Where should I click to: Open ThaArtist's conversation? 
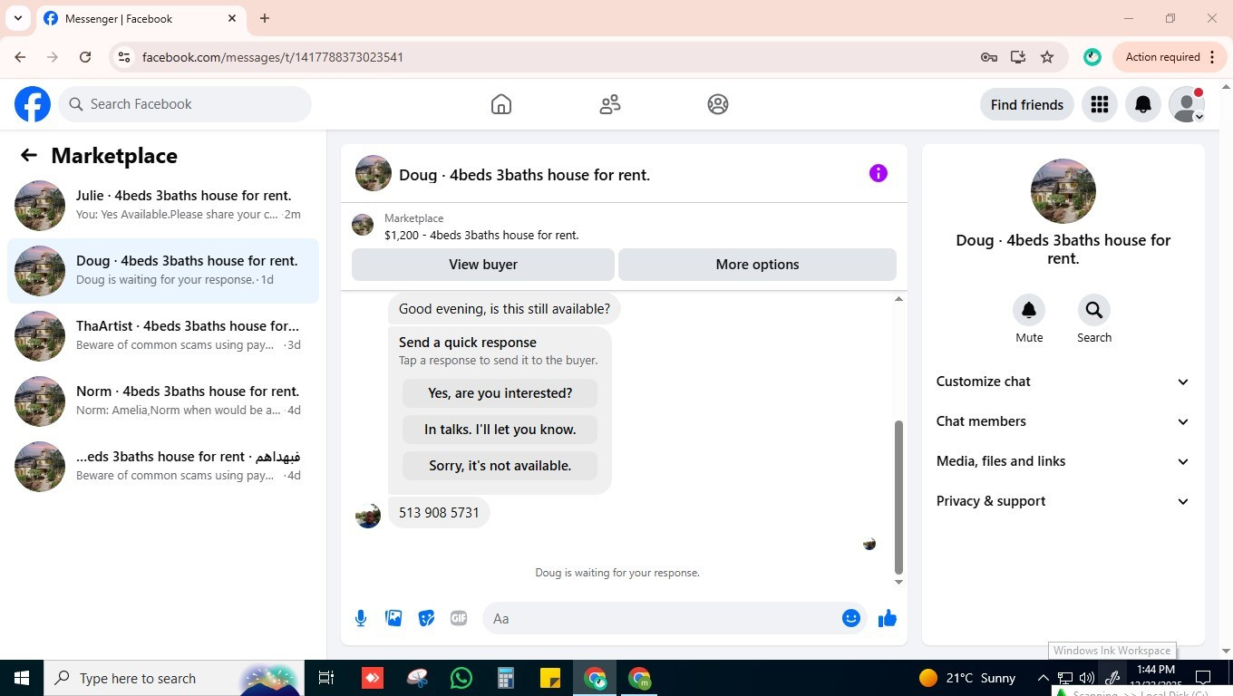point(163,336)
